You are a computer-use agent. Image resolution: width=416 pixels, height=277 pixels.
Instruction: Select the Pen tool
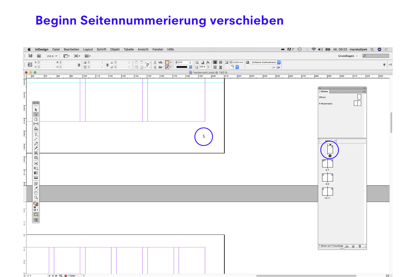(x=36, y=144)
